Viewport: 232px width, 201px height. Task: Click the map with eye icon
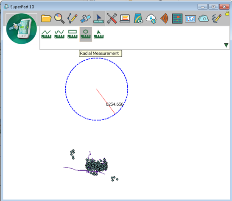coord(138,19)
